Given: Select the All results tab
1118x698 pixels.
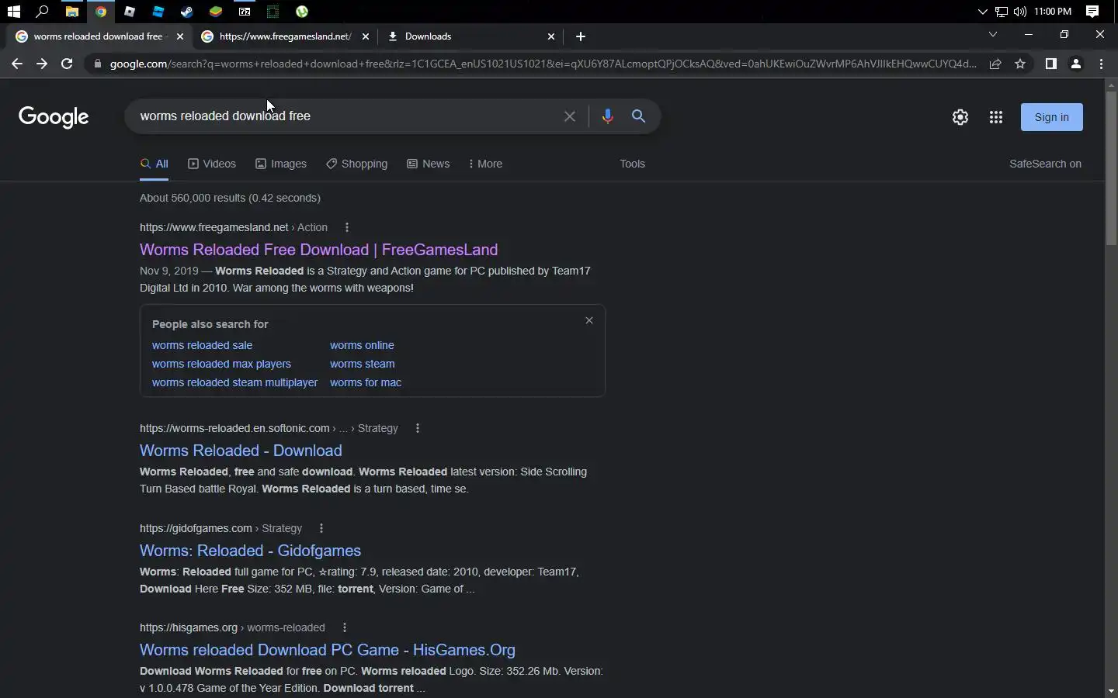Looking at the screenshot, I should [x=155, y=164].
